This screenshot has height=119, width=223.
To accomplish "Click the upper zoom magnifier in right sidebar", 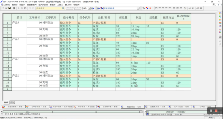I will (x=220, y=41).
